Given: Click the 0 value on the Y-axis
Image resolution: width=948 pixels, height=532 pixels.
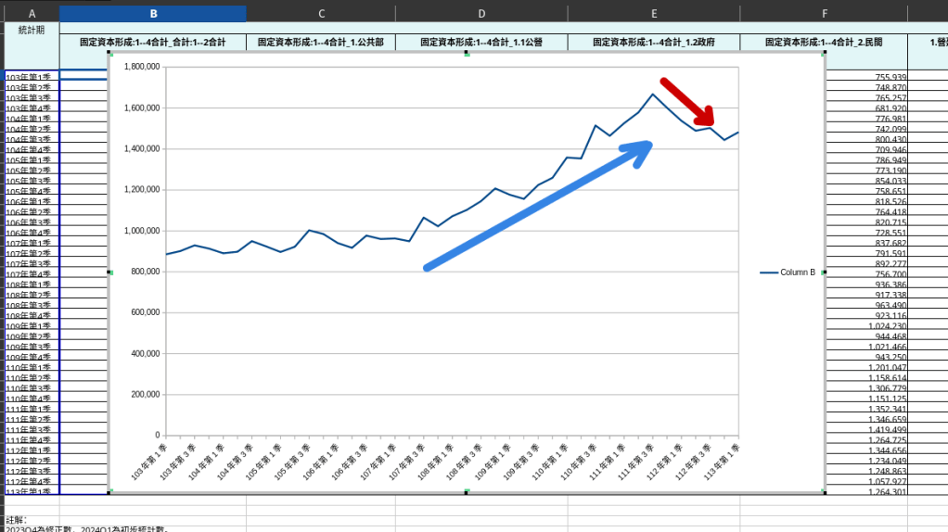Looking at the screenshot, I should click(x=158, y=435).
